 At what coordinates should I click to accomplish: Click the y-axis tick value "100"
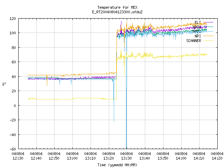pos(13,33)
